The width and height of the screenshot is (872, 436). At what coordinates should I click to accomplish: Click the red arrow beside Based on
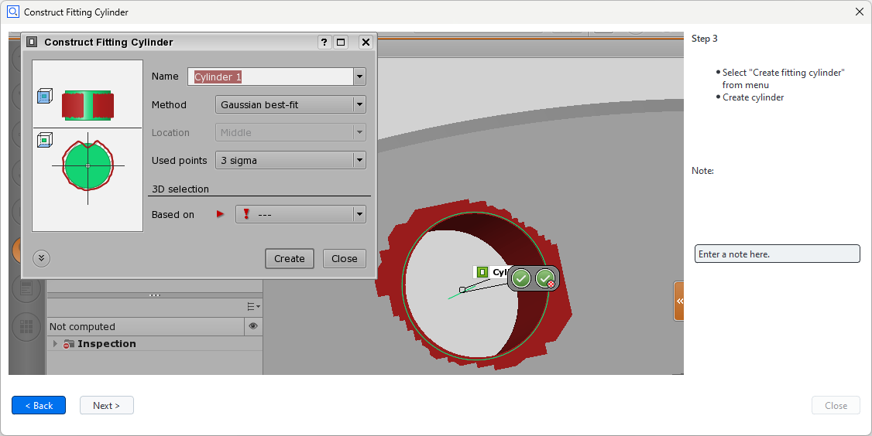pyautogui.click(x=220, y=214)
